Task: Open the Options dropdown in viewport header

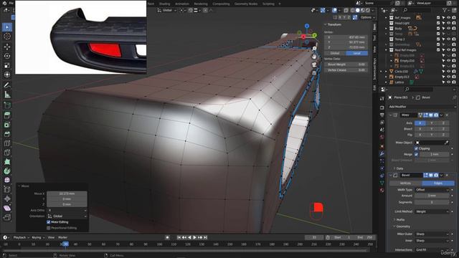Action: point(367,17)
